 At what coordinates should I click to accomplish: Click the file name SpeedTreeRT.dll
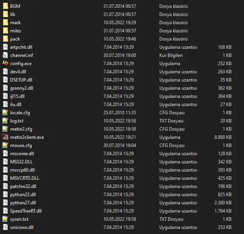[26, 211]
